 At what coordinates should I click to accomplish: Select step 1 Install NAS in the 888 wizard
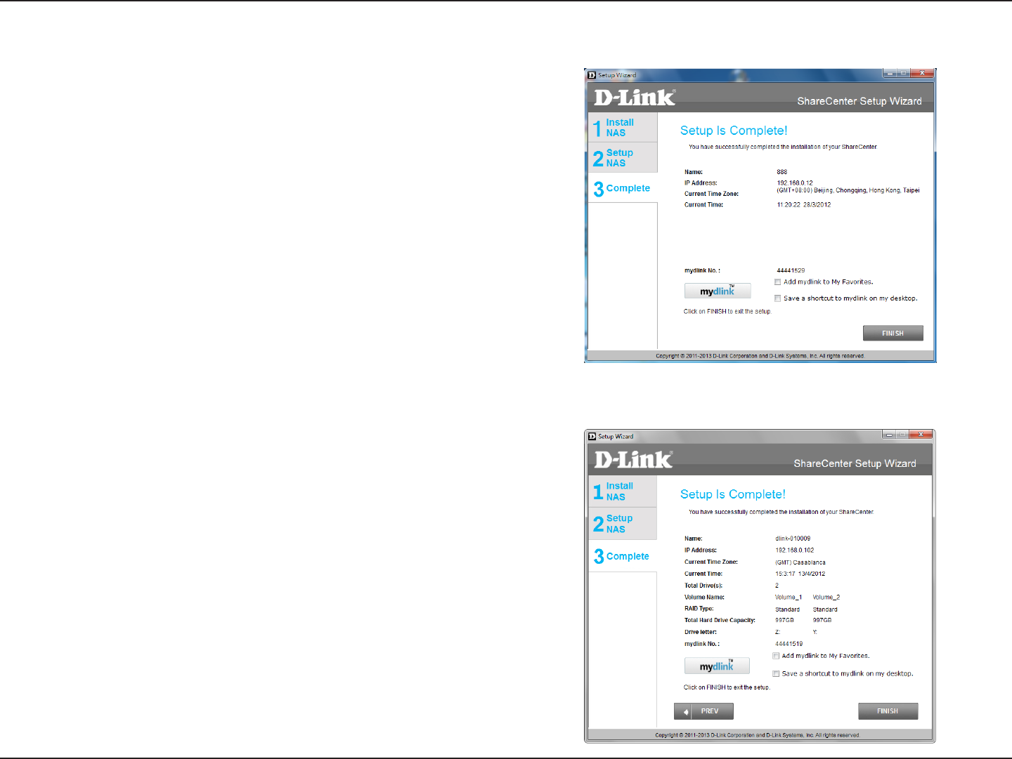click(623, 127)
